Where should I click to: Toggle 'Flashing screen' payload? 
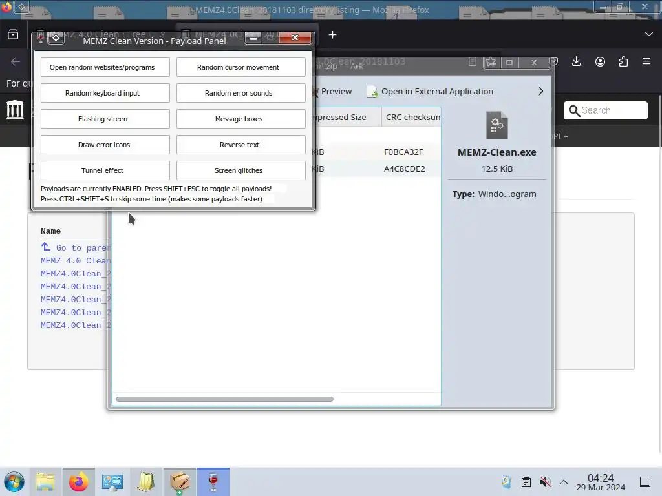tap(105, 119)
